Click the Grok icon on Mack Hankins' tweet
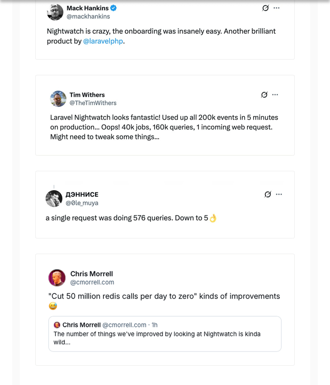 click(x=266, y=8)
